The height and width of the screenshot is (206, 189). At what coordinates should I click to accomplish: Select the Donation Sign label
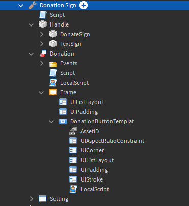coord(58,5)
